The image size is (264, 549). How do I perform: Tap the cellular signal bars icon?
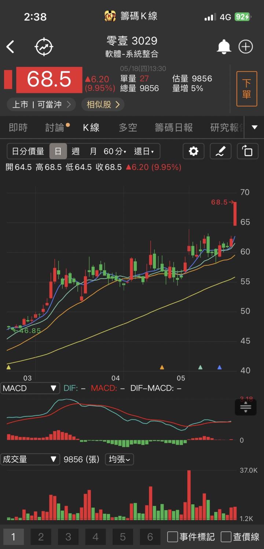210,17
